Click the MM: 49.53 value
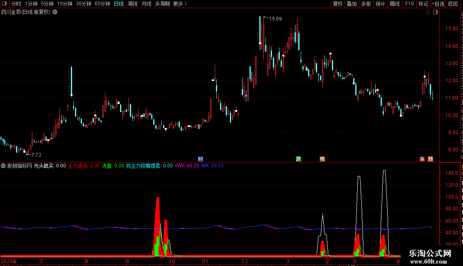 (212, 166)
